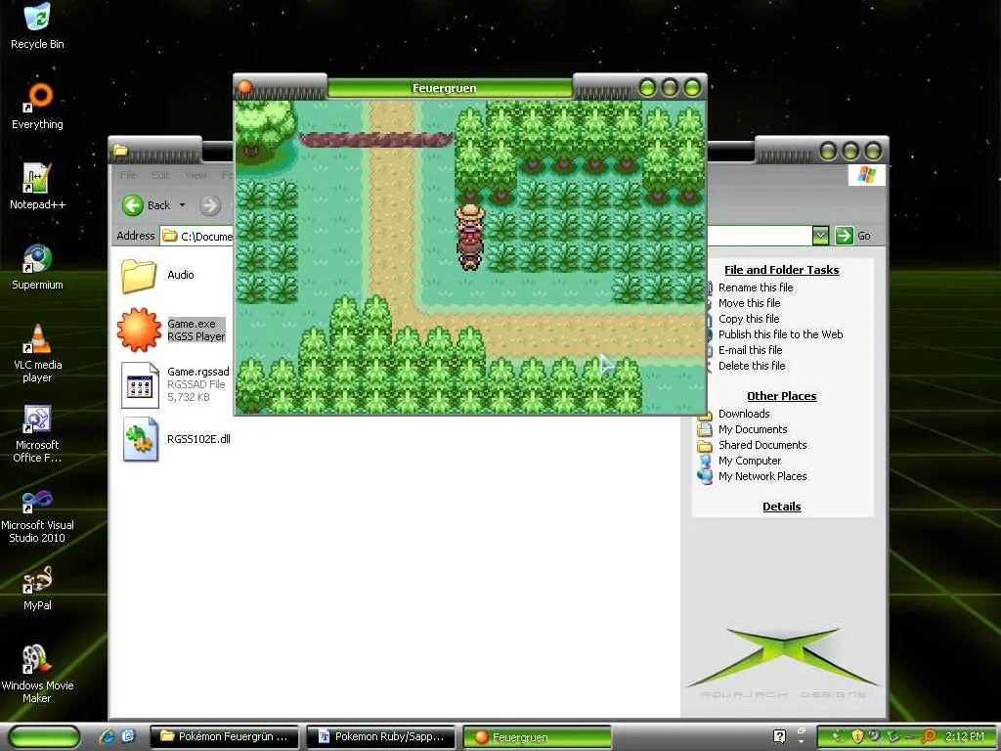Switch to Pokémon Feuergrün taskbar window
The width and height of the screenshot is (1001, 751).
coord(224,737)
